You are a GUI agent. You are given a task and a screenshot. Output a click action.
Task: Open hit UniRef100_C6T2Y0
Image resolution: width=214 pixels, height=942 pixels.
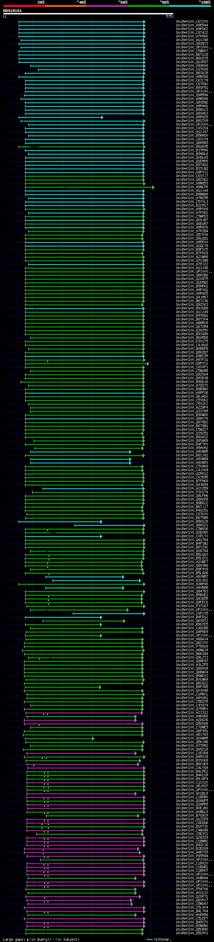[192, 22]
